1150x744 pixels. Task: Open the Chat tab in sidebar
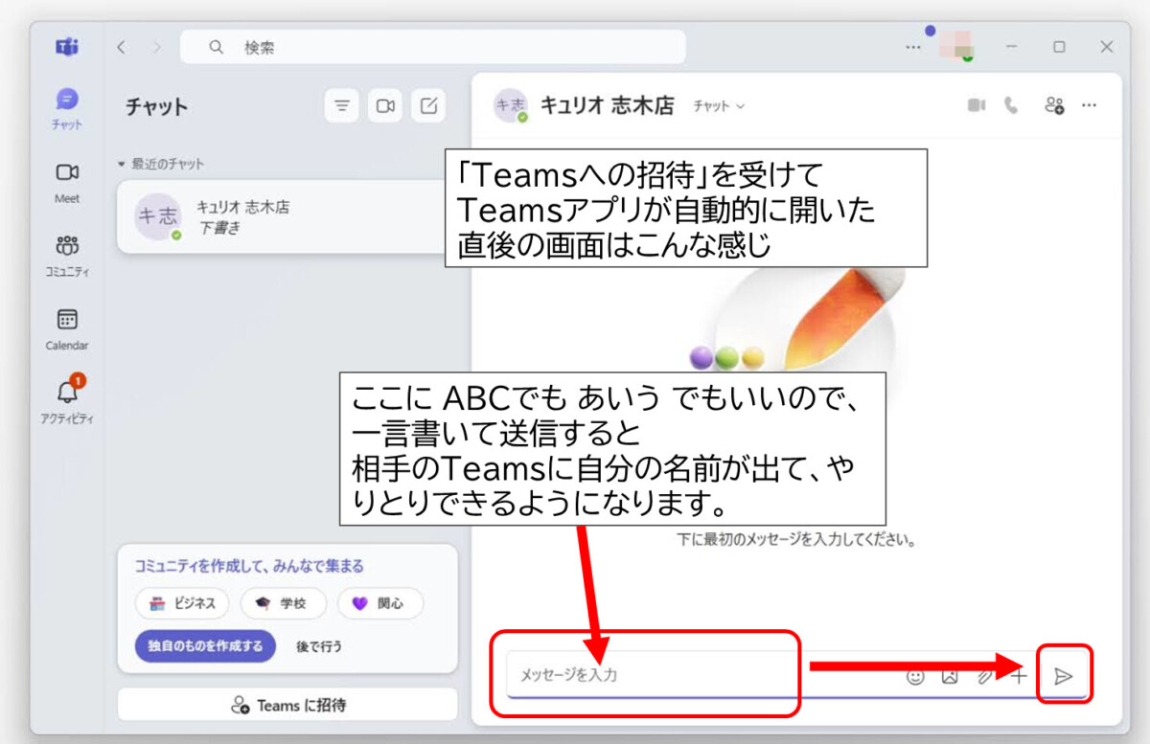tap(67, 108)
